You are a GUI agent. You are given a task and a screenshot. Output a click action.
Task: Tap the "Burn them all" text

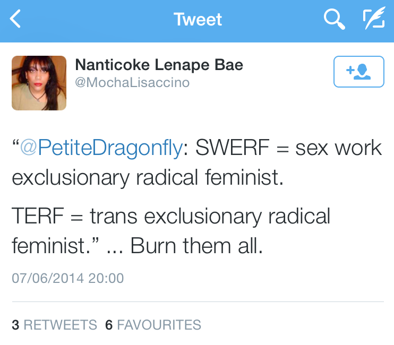pyautogui.click(x=196, y=246)
